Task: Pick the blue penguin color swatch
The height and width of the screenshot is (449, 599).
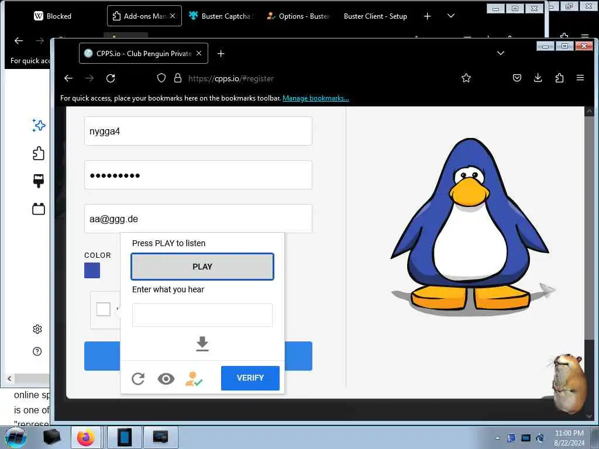Action: click(92, 270)
